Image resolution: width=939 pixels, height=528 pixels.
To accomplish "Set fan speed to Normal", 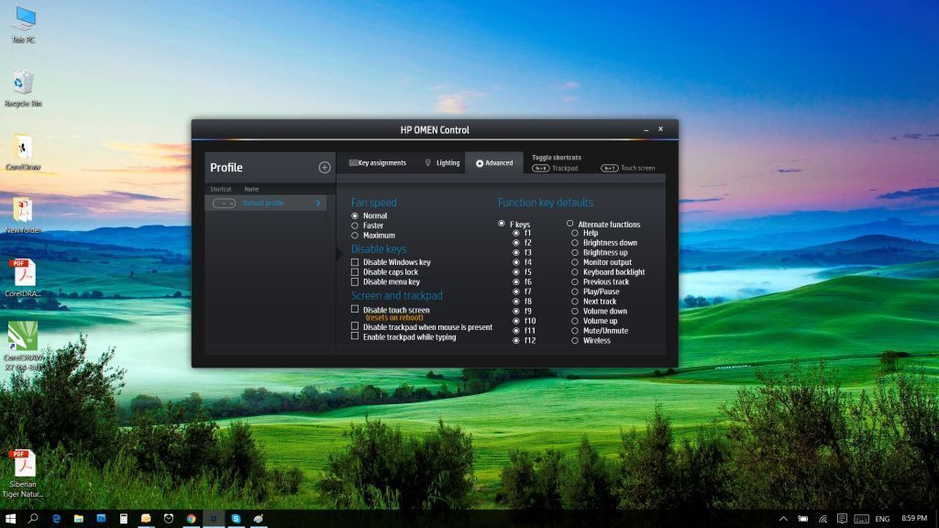I will tap(355, 216).
